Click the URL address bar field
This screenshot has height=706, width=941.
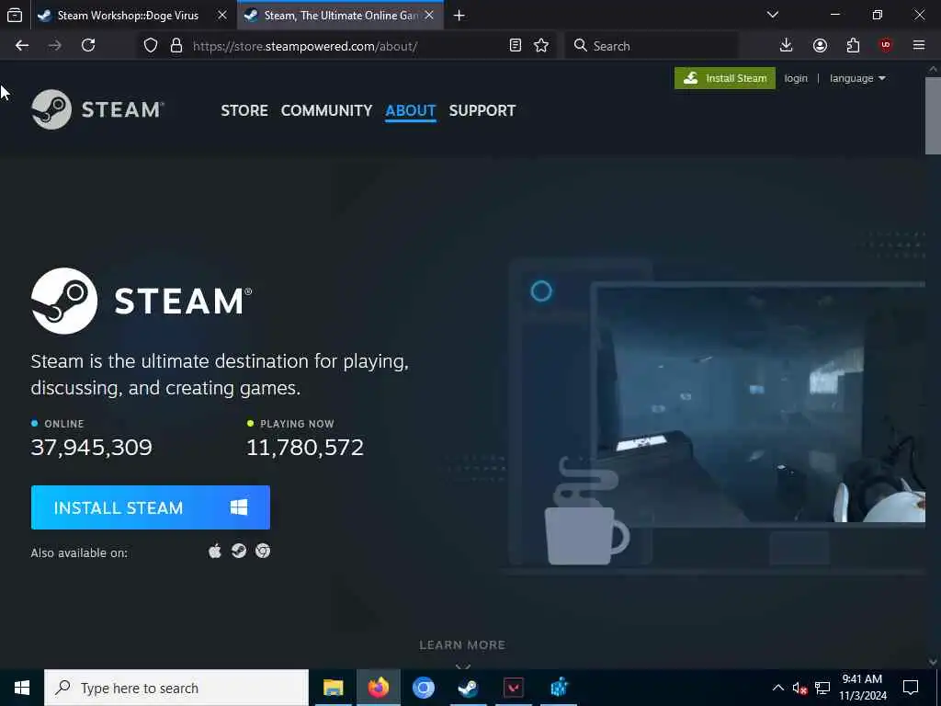(x=348, y=46)
